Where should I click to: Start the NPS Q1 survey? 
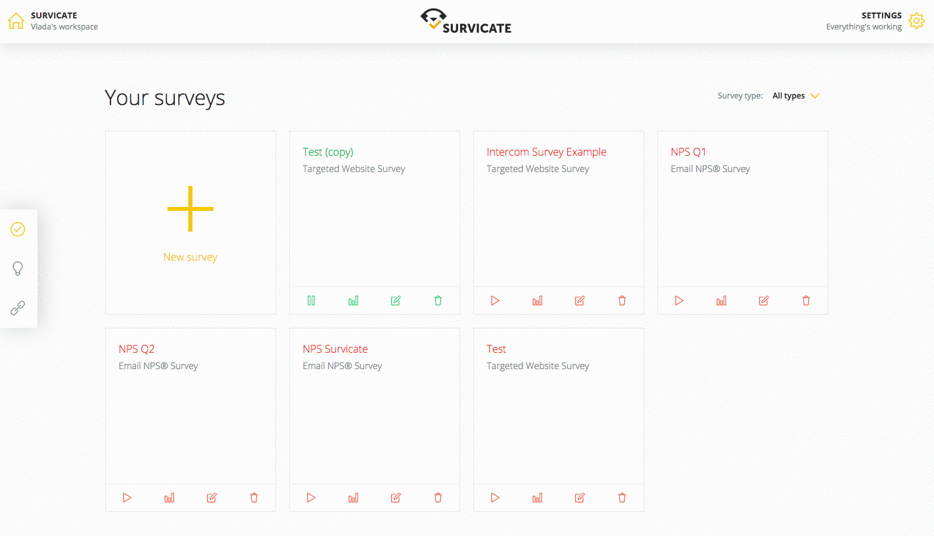pyautogui.click(x=680, y=301)
